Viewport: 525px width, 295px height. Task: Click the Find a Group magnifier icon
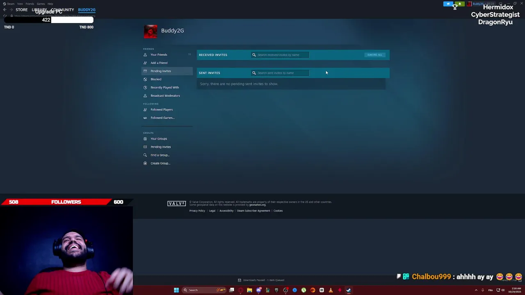145,155
